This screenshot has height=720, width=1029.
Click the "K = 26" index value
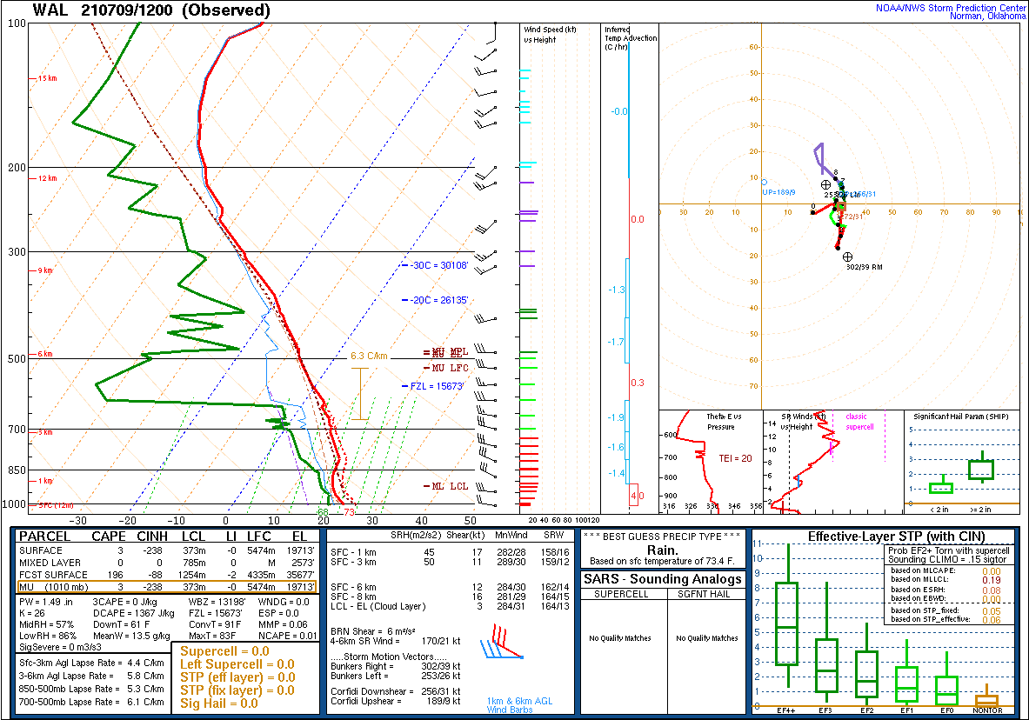[x=32, y=613]
